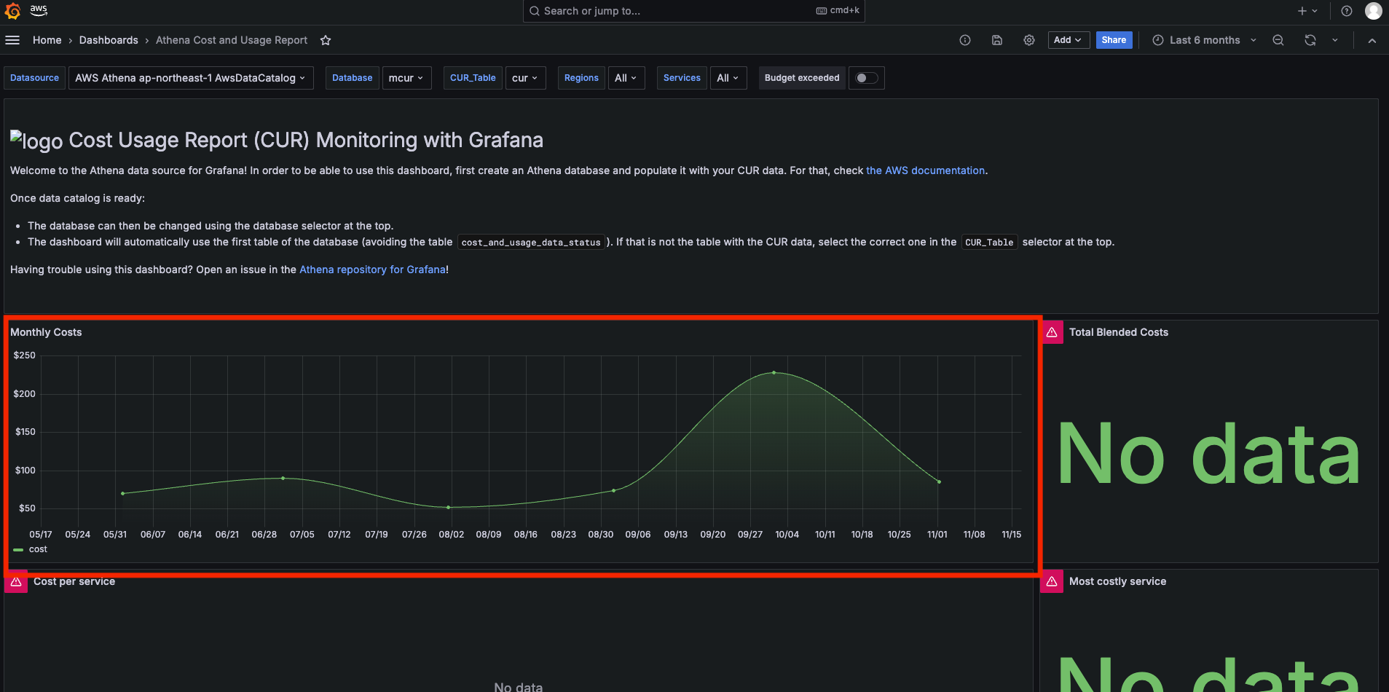Go to Home breadcrumb
This screenshot has height=692, width=1389.
[x=47, y=40]
